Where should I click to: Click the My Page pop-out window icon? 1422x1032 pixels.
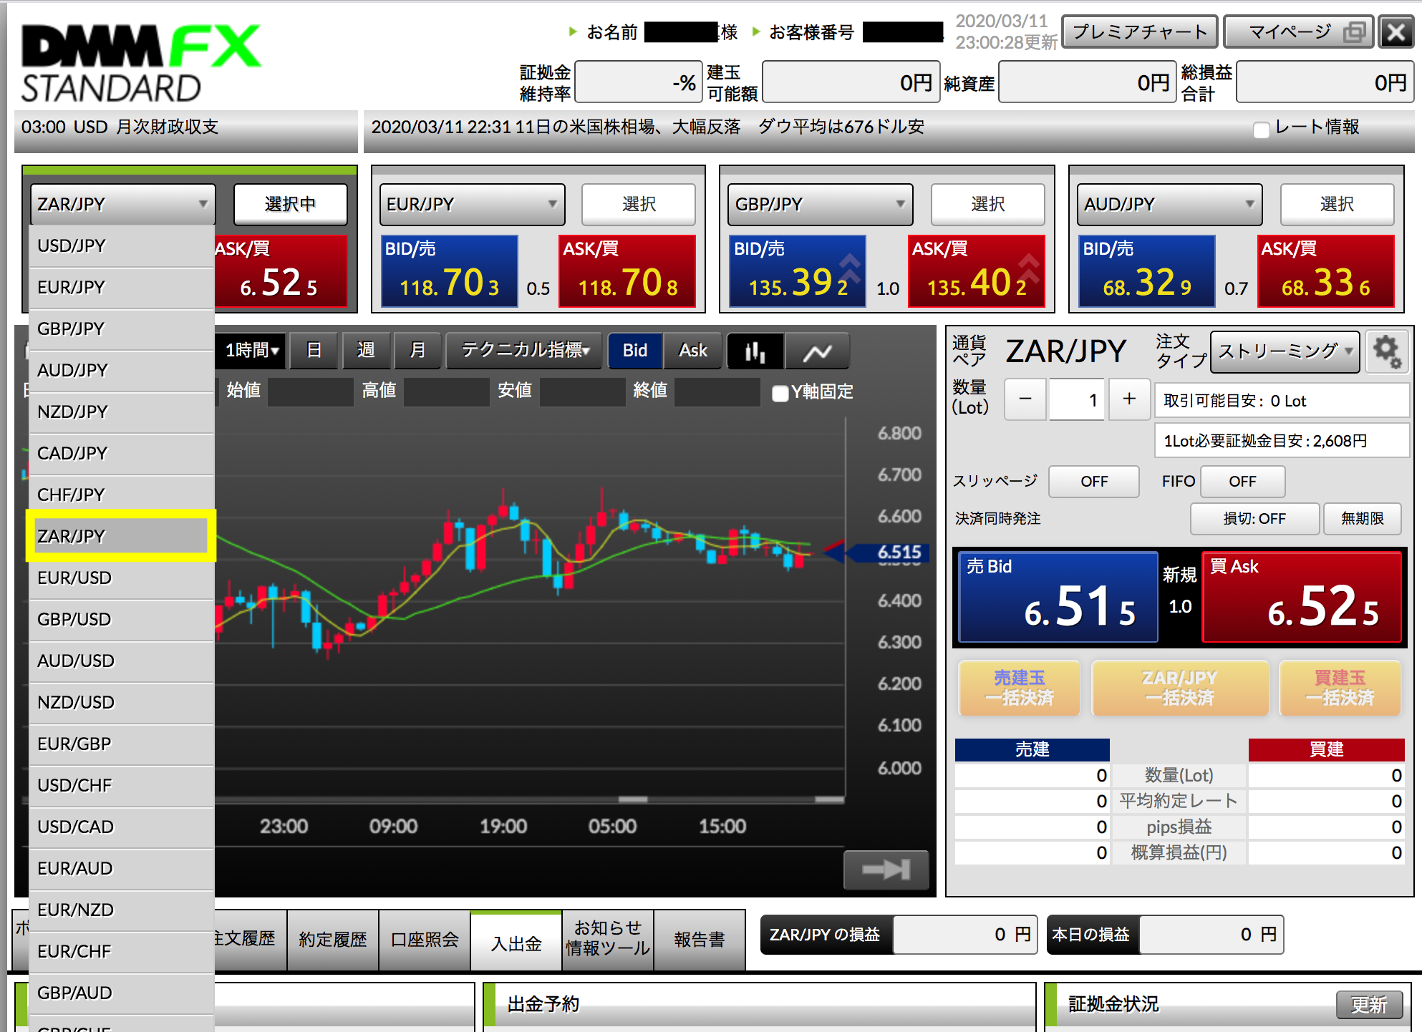tap(1354, 32)
